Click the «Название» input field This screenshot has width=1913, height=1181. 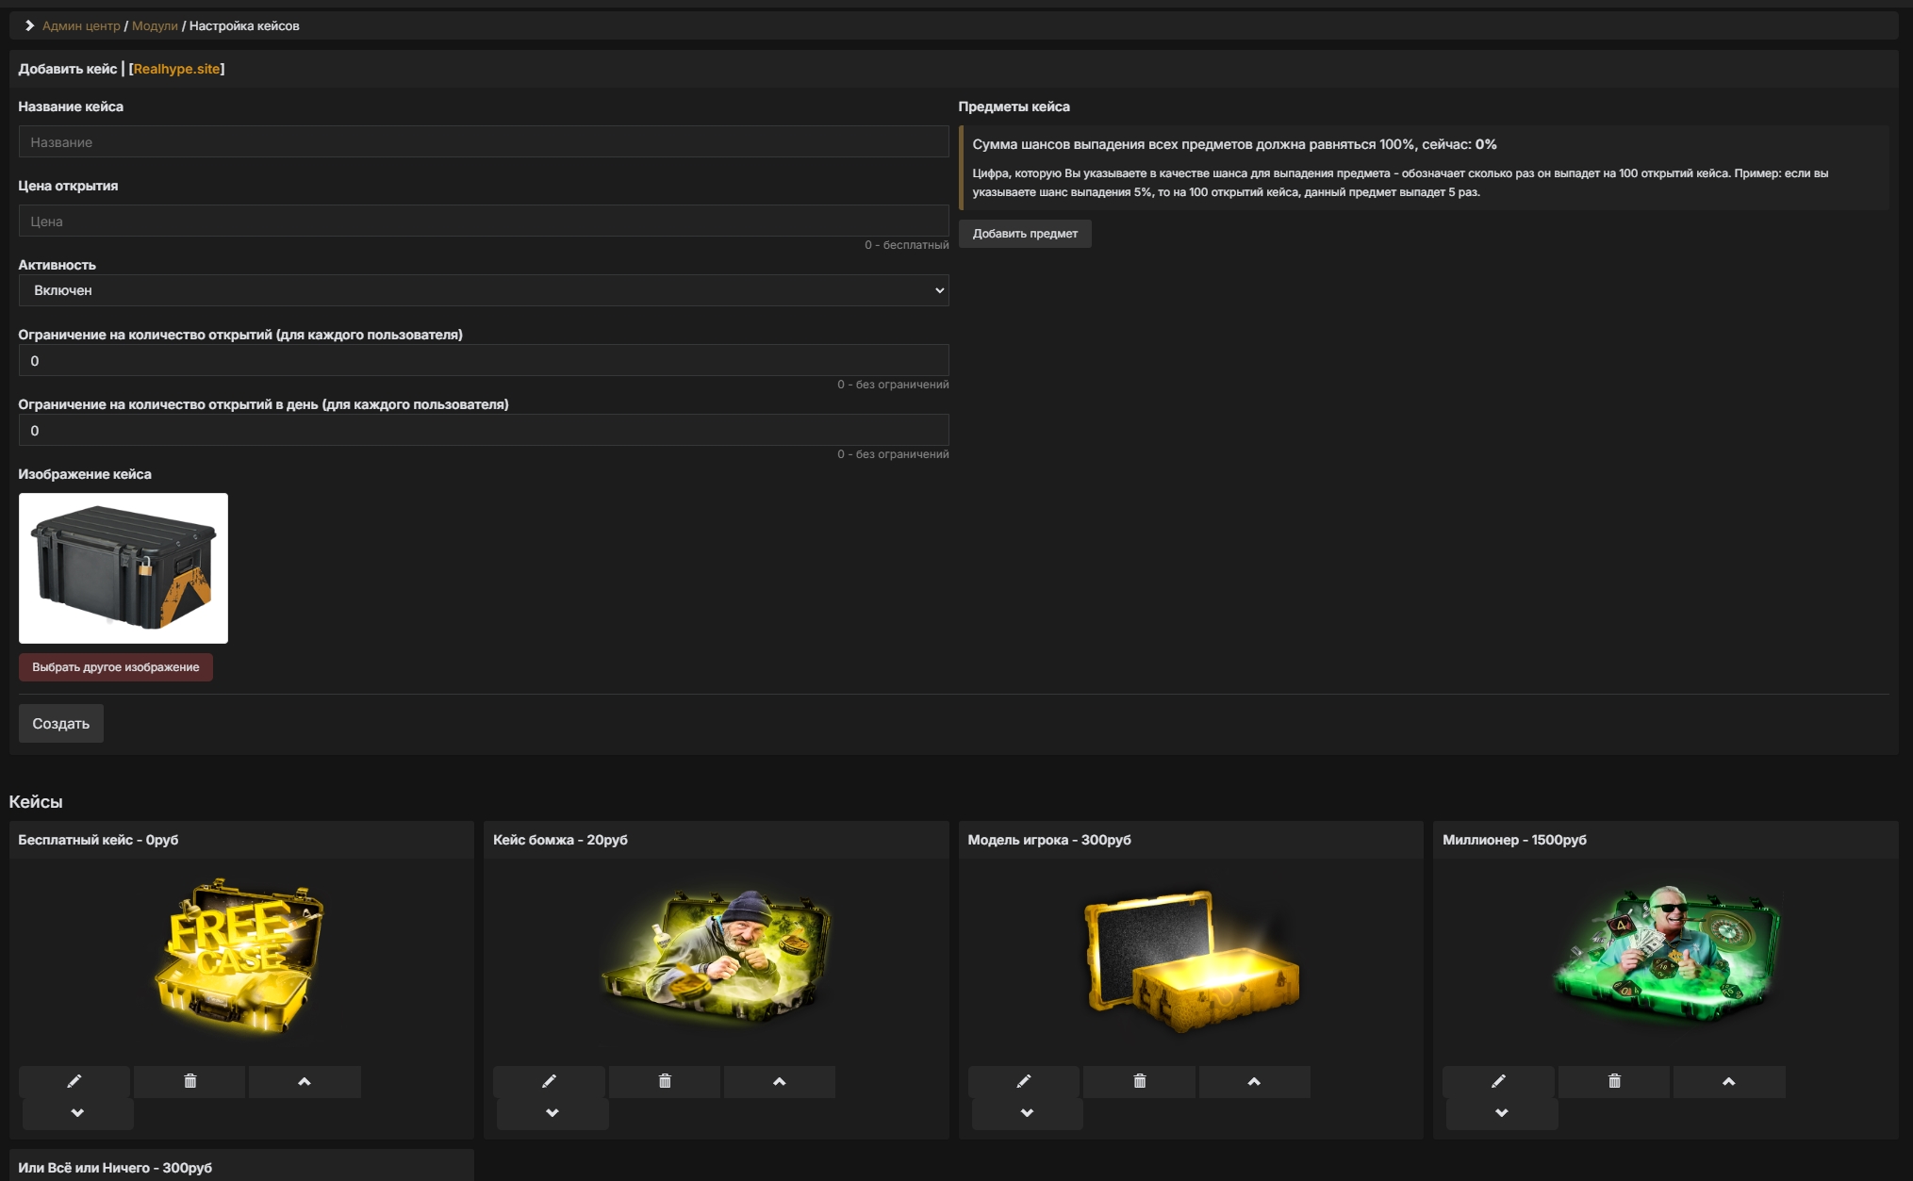[484, 141]
